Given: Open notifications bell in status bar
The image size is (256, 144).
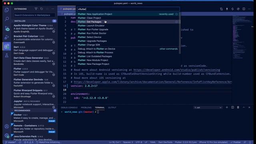Looking at the screenshot, I should pyautogui.click(x=250, y=142).
